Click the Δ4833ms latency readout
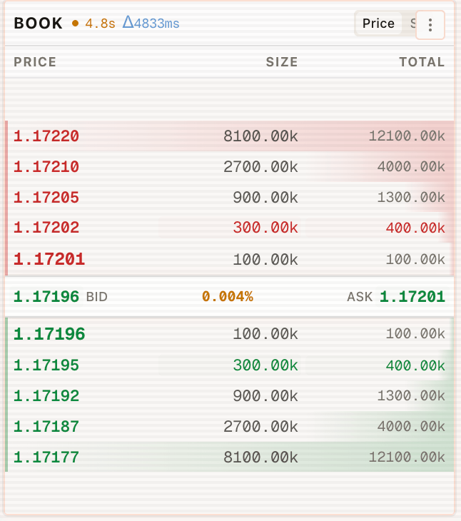461x521 pixels. [151, 23]
